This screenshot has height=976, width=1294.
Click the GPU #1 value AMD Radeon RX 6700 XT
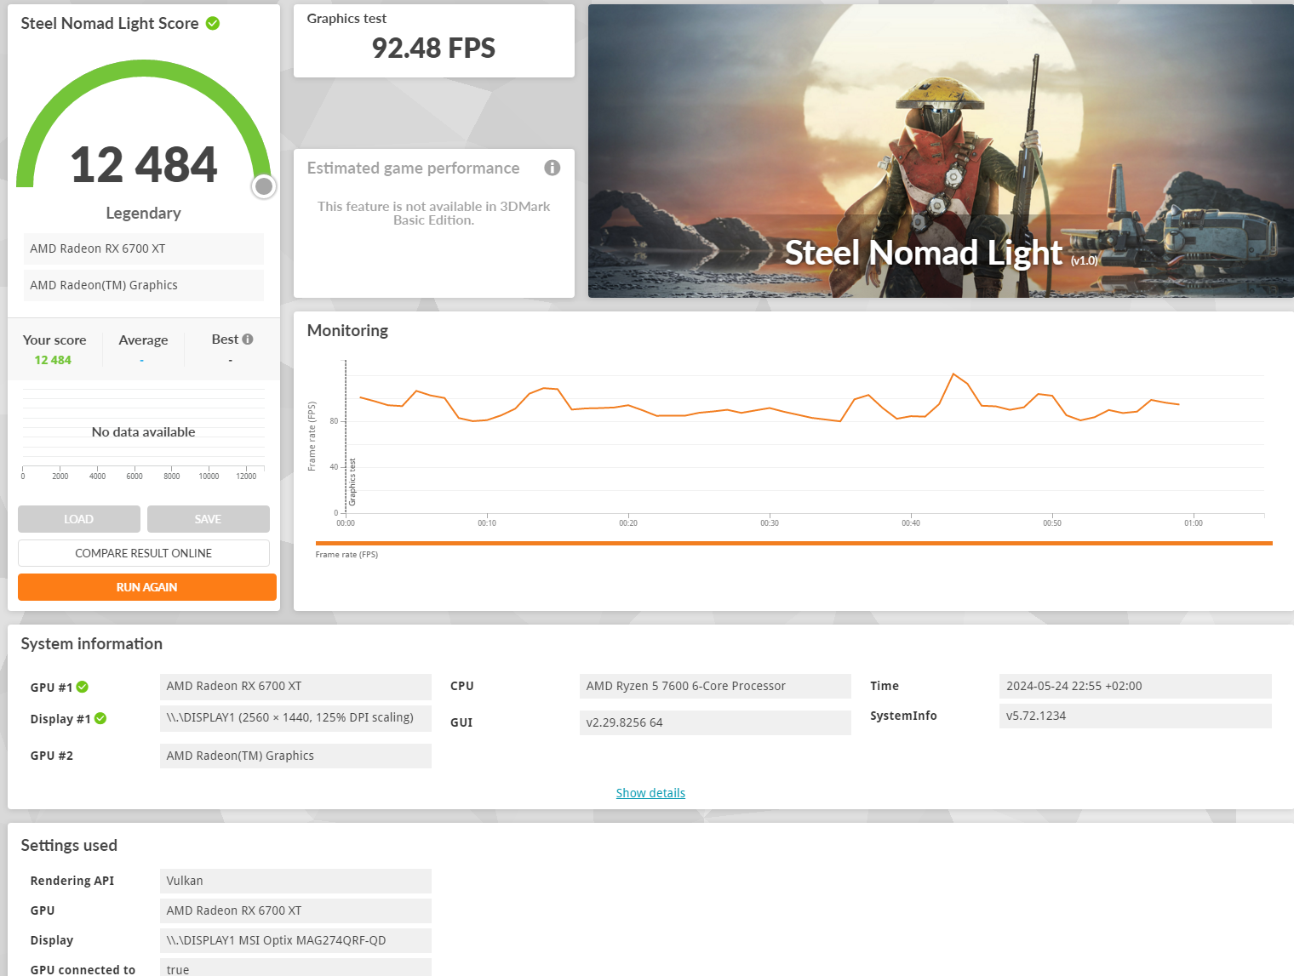pyautogui.click(x=295, y=687)
